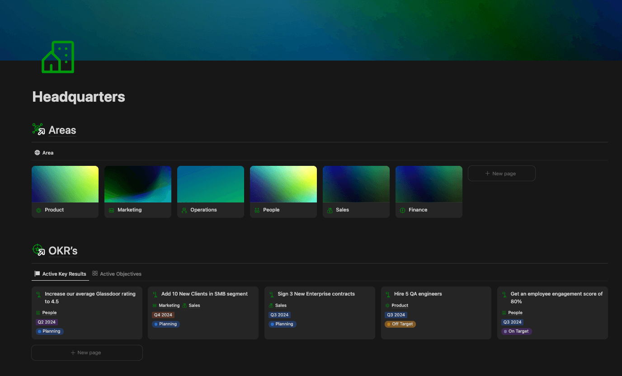This screenshot has height=376, width=622.
Task: Switch to the Active Objectives tab
Action: 117,274
